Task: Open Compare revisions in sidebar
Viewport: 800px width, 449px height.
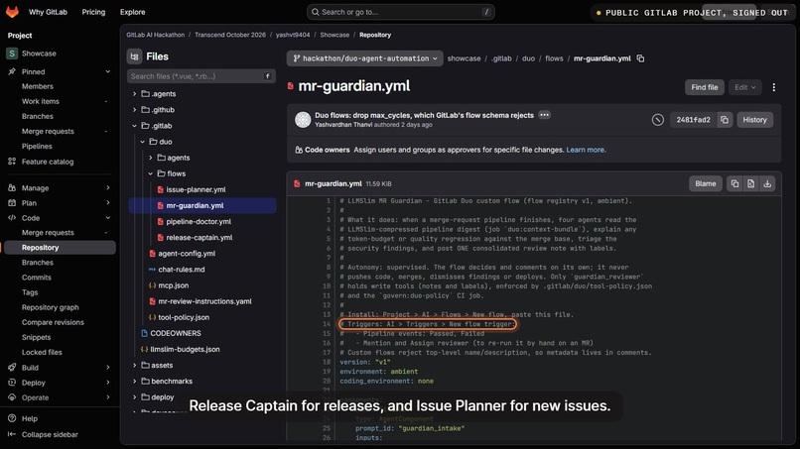Action: pyautogui.click(x=53, y=322)
